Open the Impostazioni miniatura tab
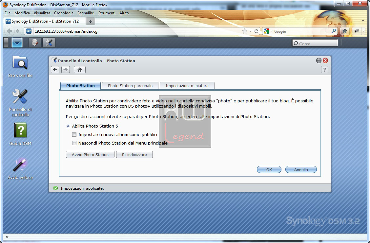Image resolution: width=370 pixels, height=243 pixels. point(187,86)
